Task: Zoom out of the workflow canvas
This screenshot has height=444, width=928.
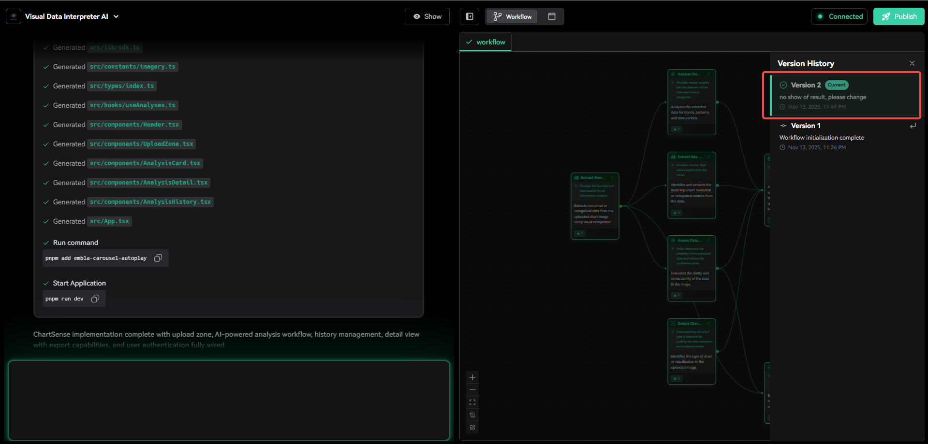Action: pyautogui.click(x=472, y=390)
